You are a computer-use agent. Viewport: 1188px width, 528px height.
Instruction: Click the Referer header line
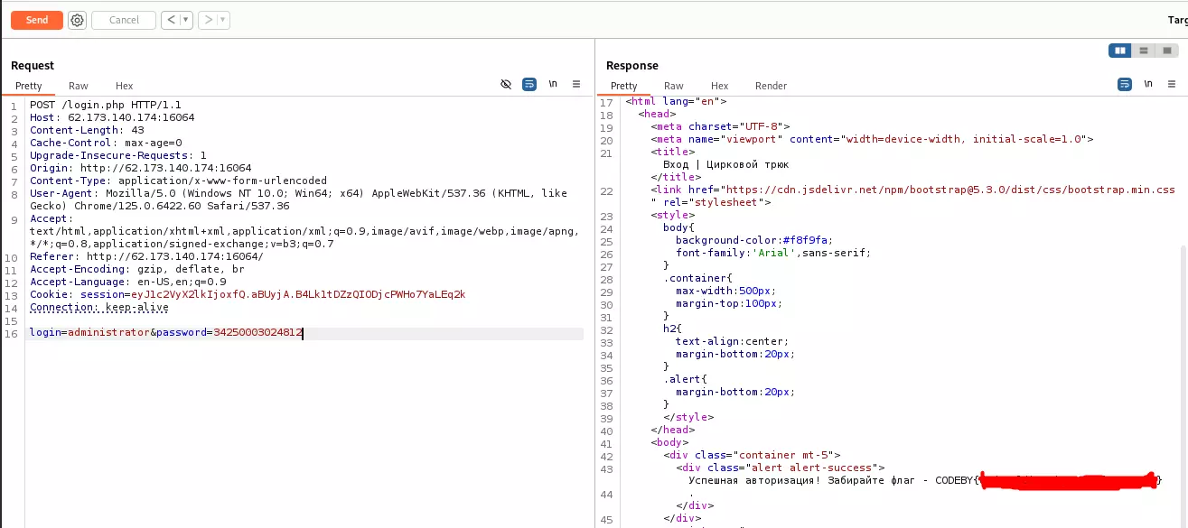(x=146, y=256)
